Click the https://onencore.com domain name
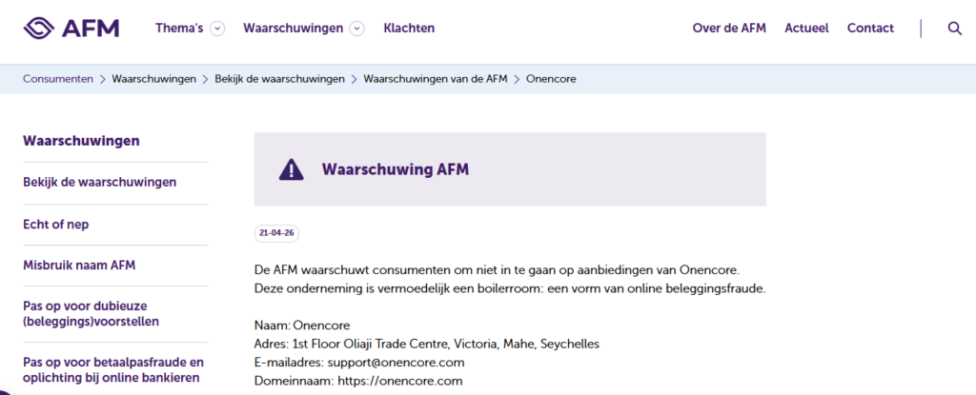 coord(400,381)
